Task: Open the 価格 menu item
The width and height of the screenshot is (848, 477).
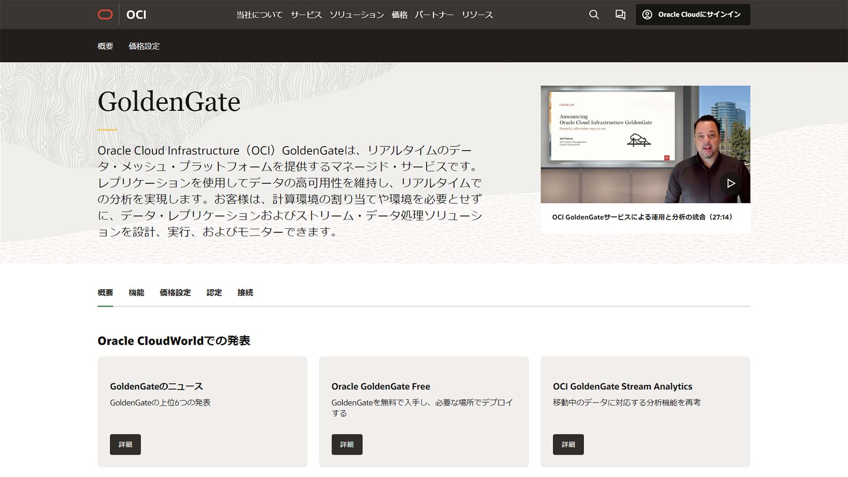Action: pos(400,15)
